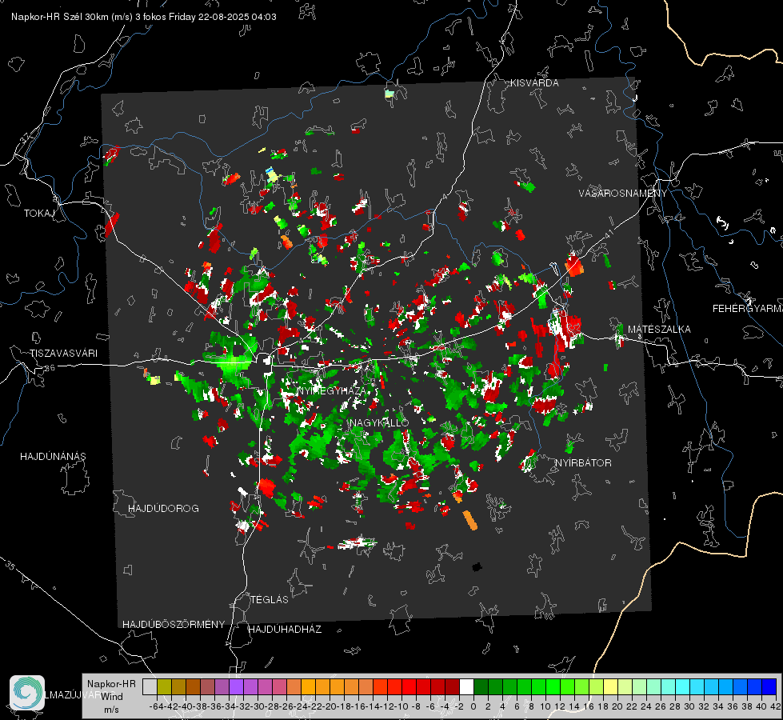Pick the dark blue swatch at legend end
The image size is (783, 720).
769,686
